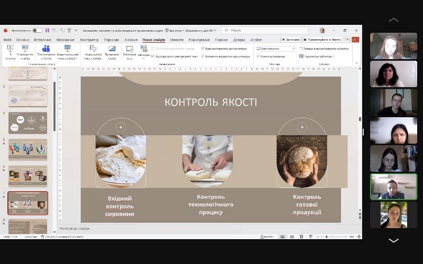Start slideshow from current slide
Viewport: 423px width, 264px height.
(x=25, y=51)
